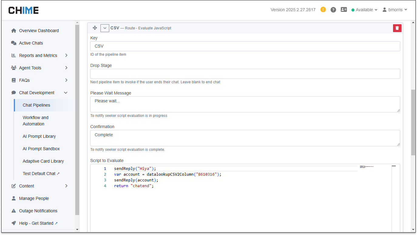
Task: Click the Agent Tools people icon
Action: (x=14, y=68)
